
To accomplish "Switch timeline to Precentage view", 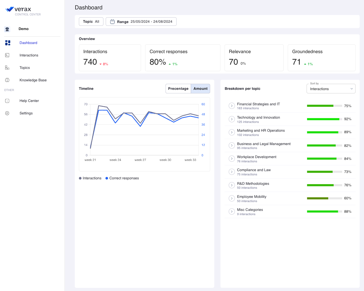I will click(x=178, y=89).
